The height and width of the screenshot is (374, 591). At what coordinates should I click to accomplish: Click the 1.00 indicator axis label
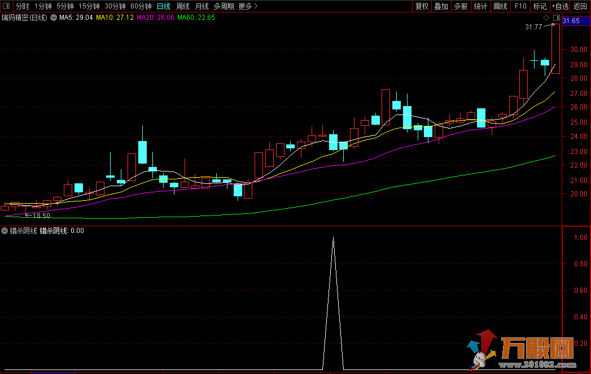(x=581, y=237)
